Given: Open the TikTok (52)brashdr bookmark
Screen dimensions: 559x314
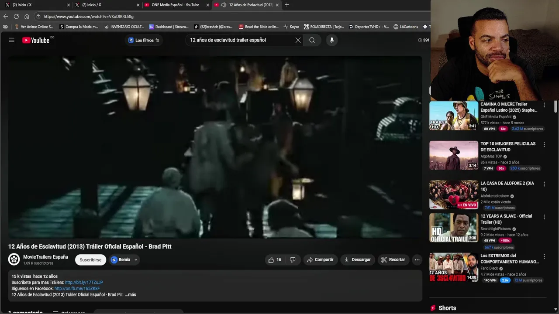Looking at the screenshot, I should tap(213, 27).
